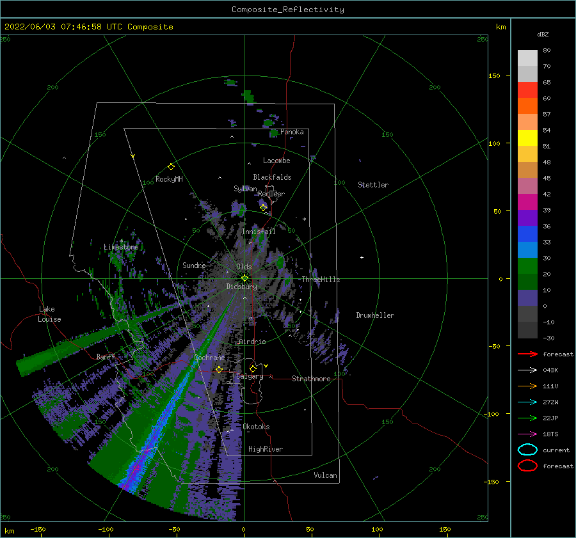Click the yellow Y marker near Calgary
The height and width of the screenshot is (538, 576).
click(x=266, y=366)
